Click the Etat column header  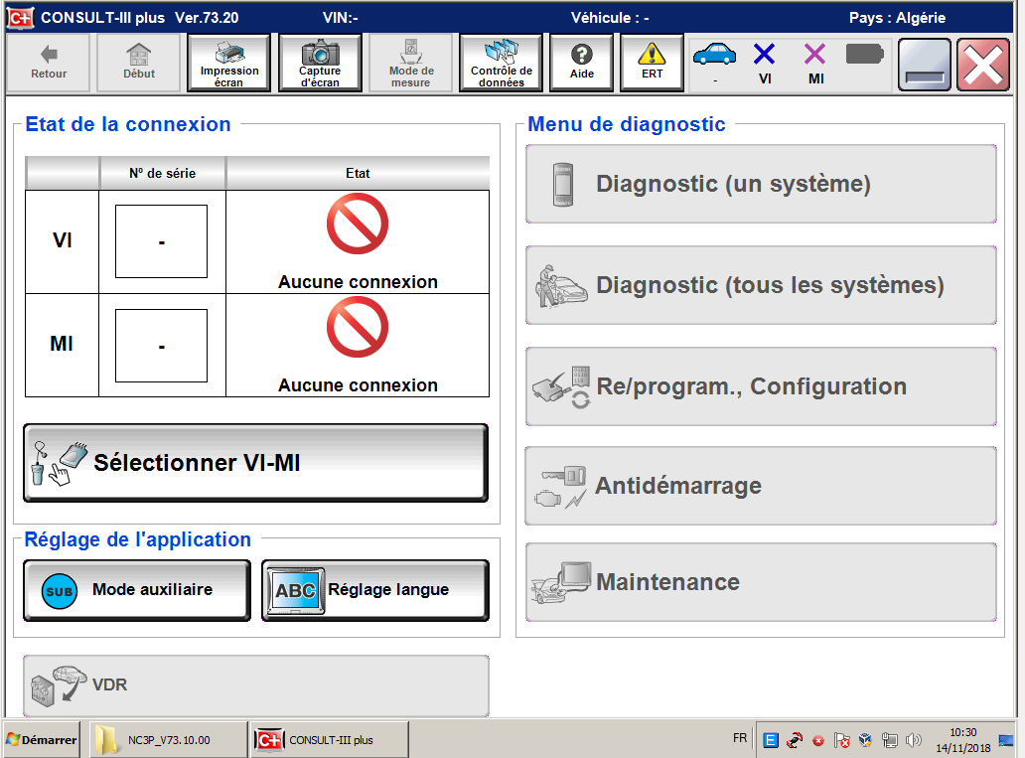(358, 173)
